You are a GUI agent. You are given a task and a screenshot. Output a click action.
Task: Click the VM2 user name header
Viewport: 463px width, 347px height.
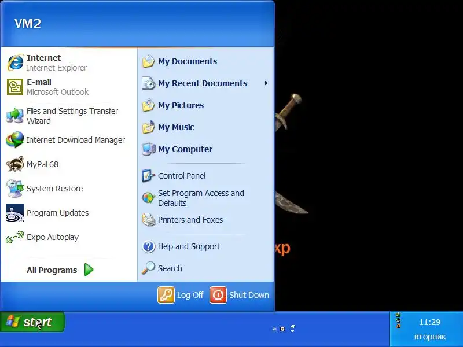(28, 24)
